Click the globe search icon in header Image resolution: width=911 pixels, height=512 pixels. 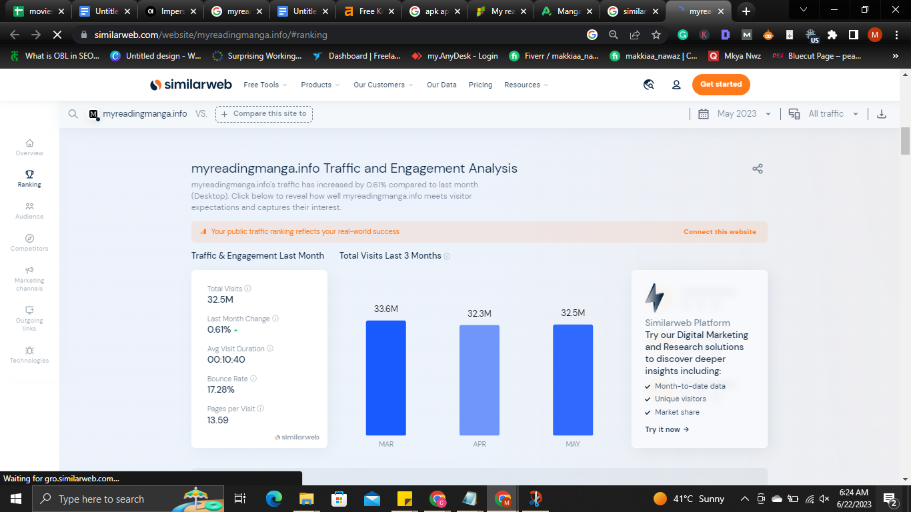[x=648, y=85]
